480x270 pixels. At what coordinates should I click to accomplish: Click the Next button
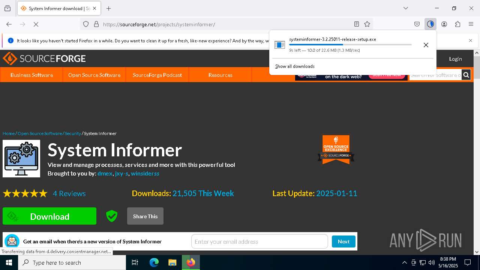pos(343,241)
